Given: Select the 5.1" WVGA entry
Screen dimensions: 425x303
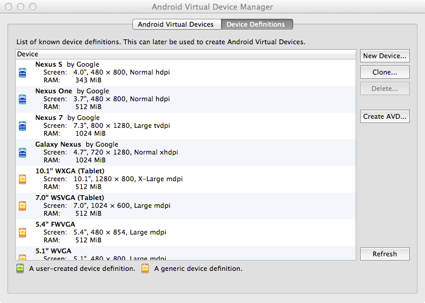Looking at the screenshot, I should point(186,253).
